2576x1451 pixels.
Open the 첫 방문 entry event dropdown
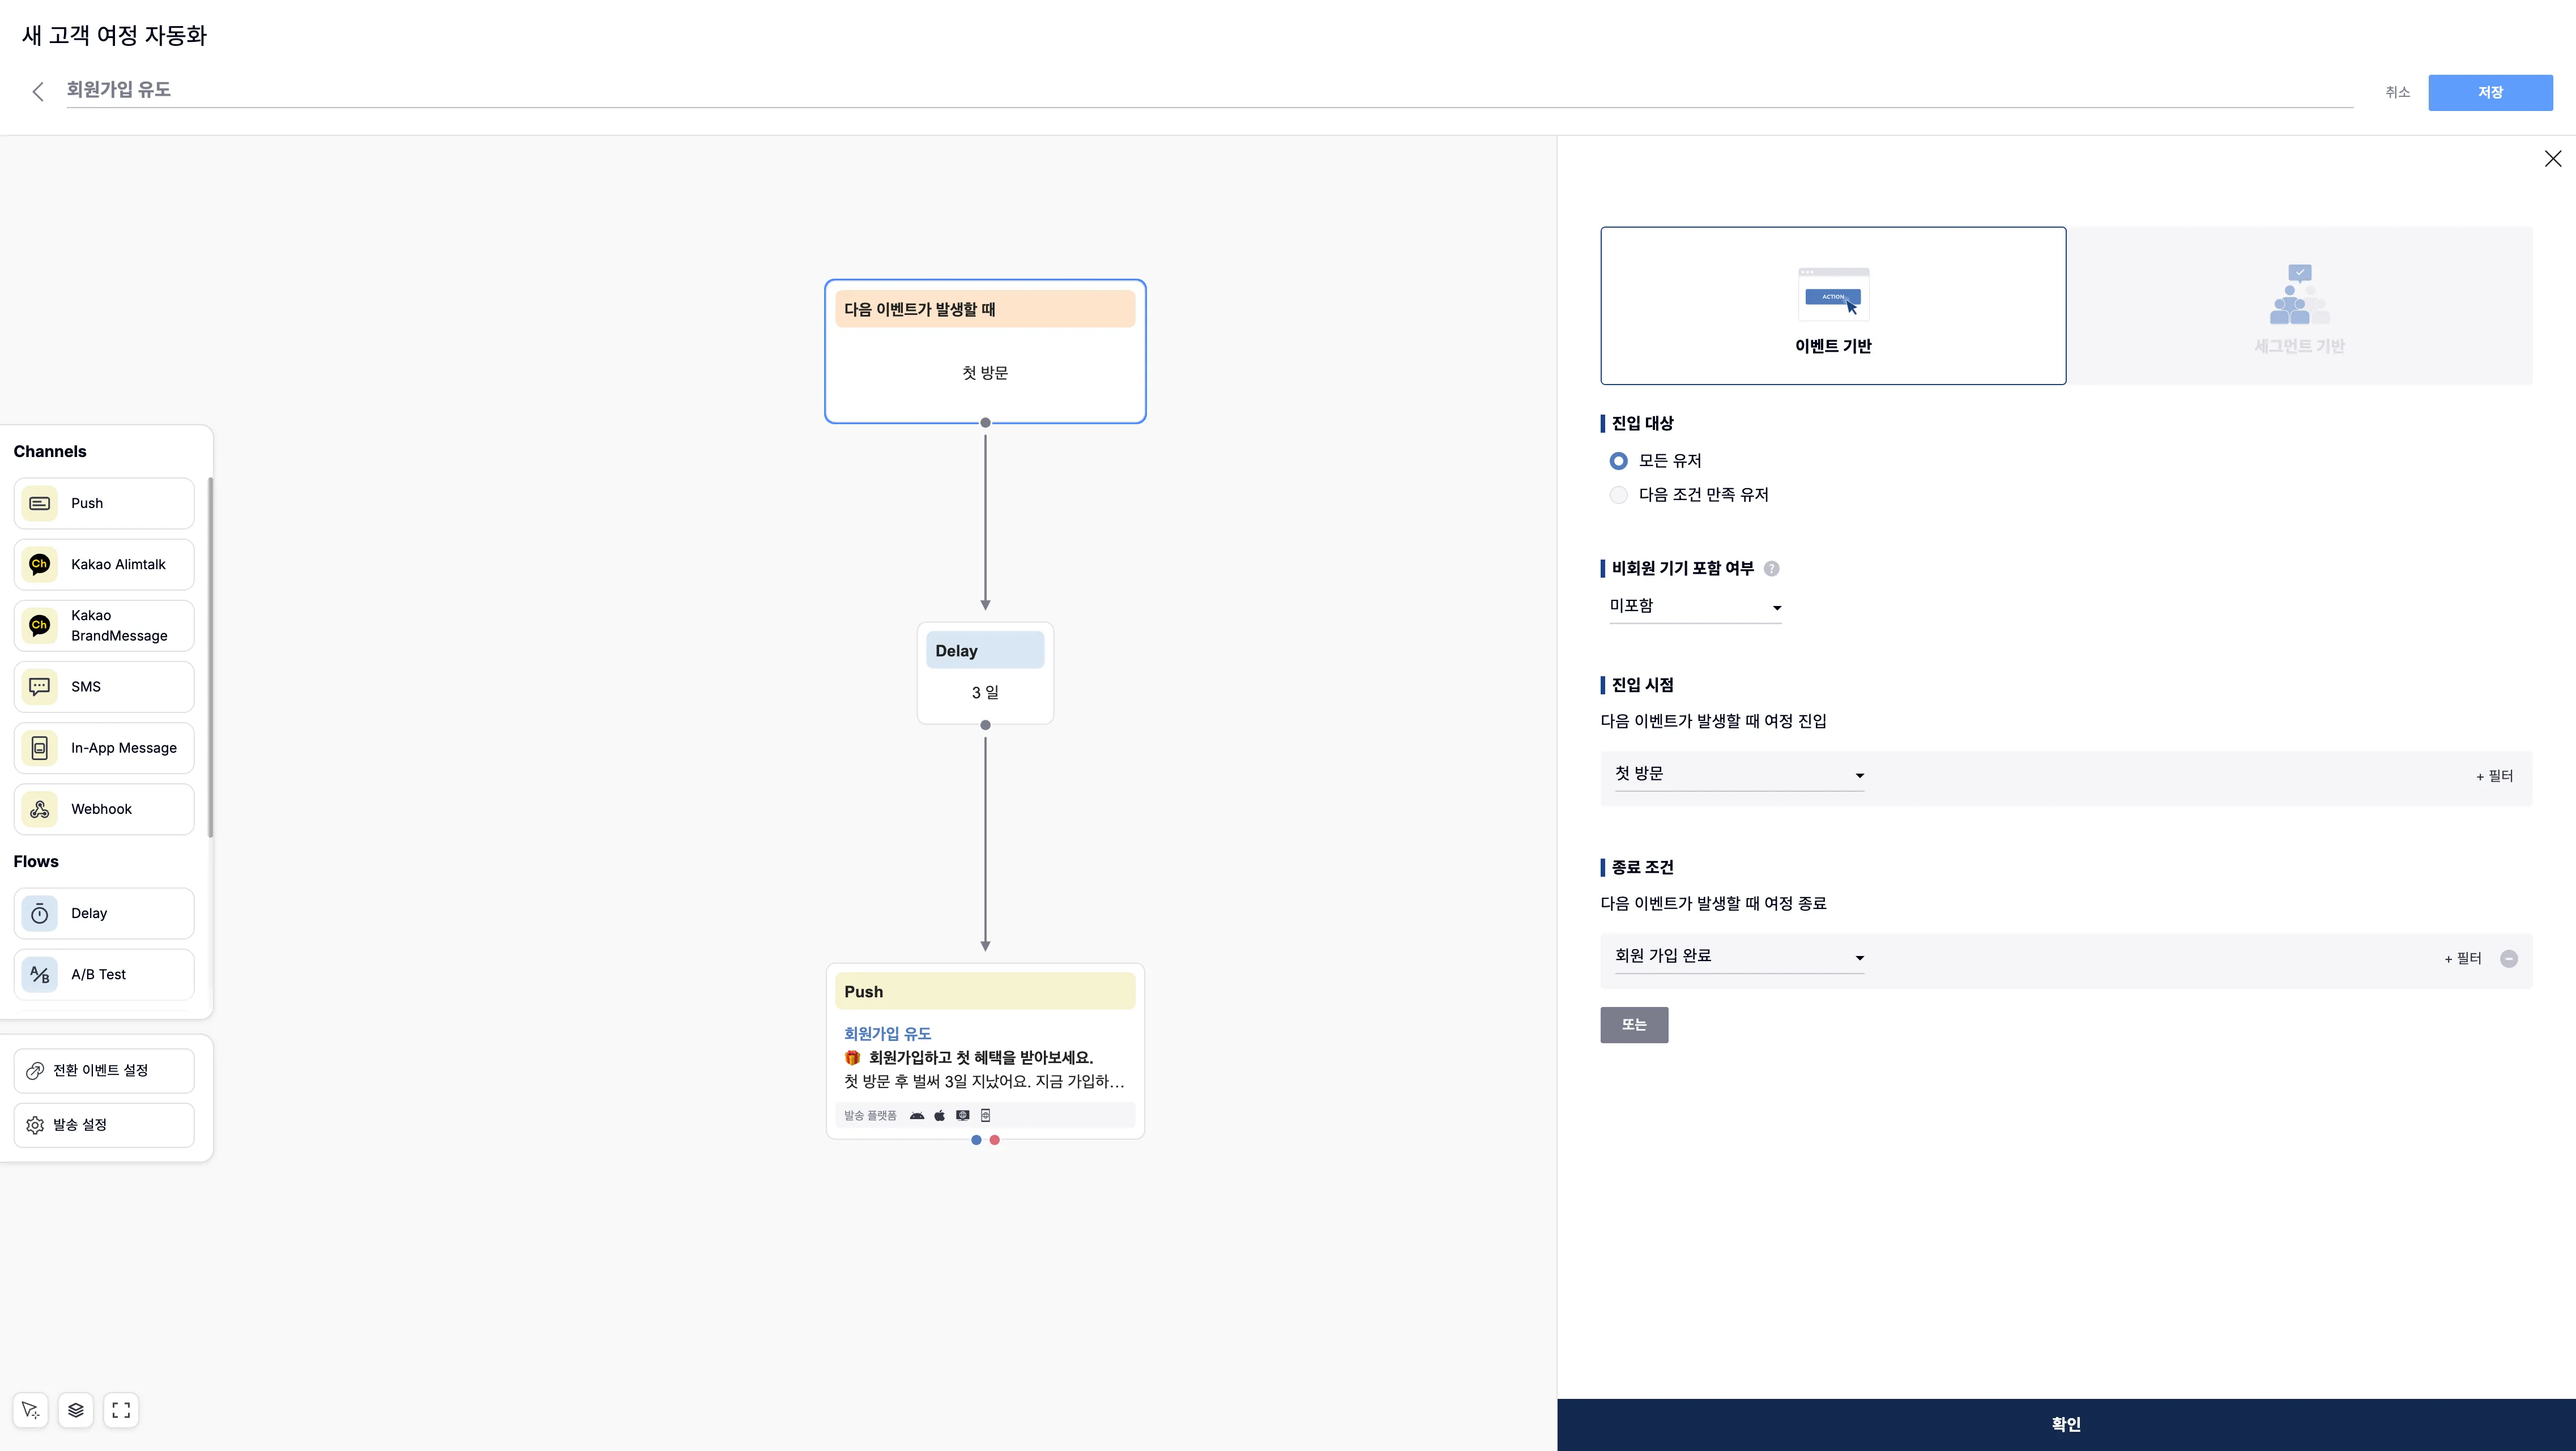(x=1739, y=774)
